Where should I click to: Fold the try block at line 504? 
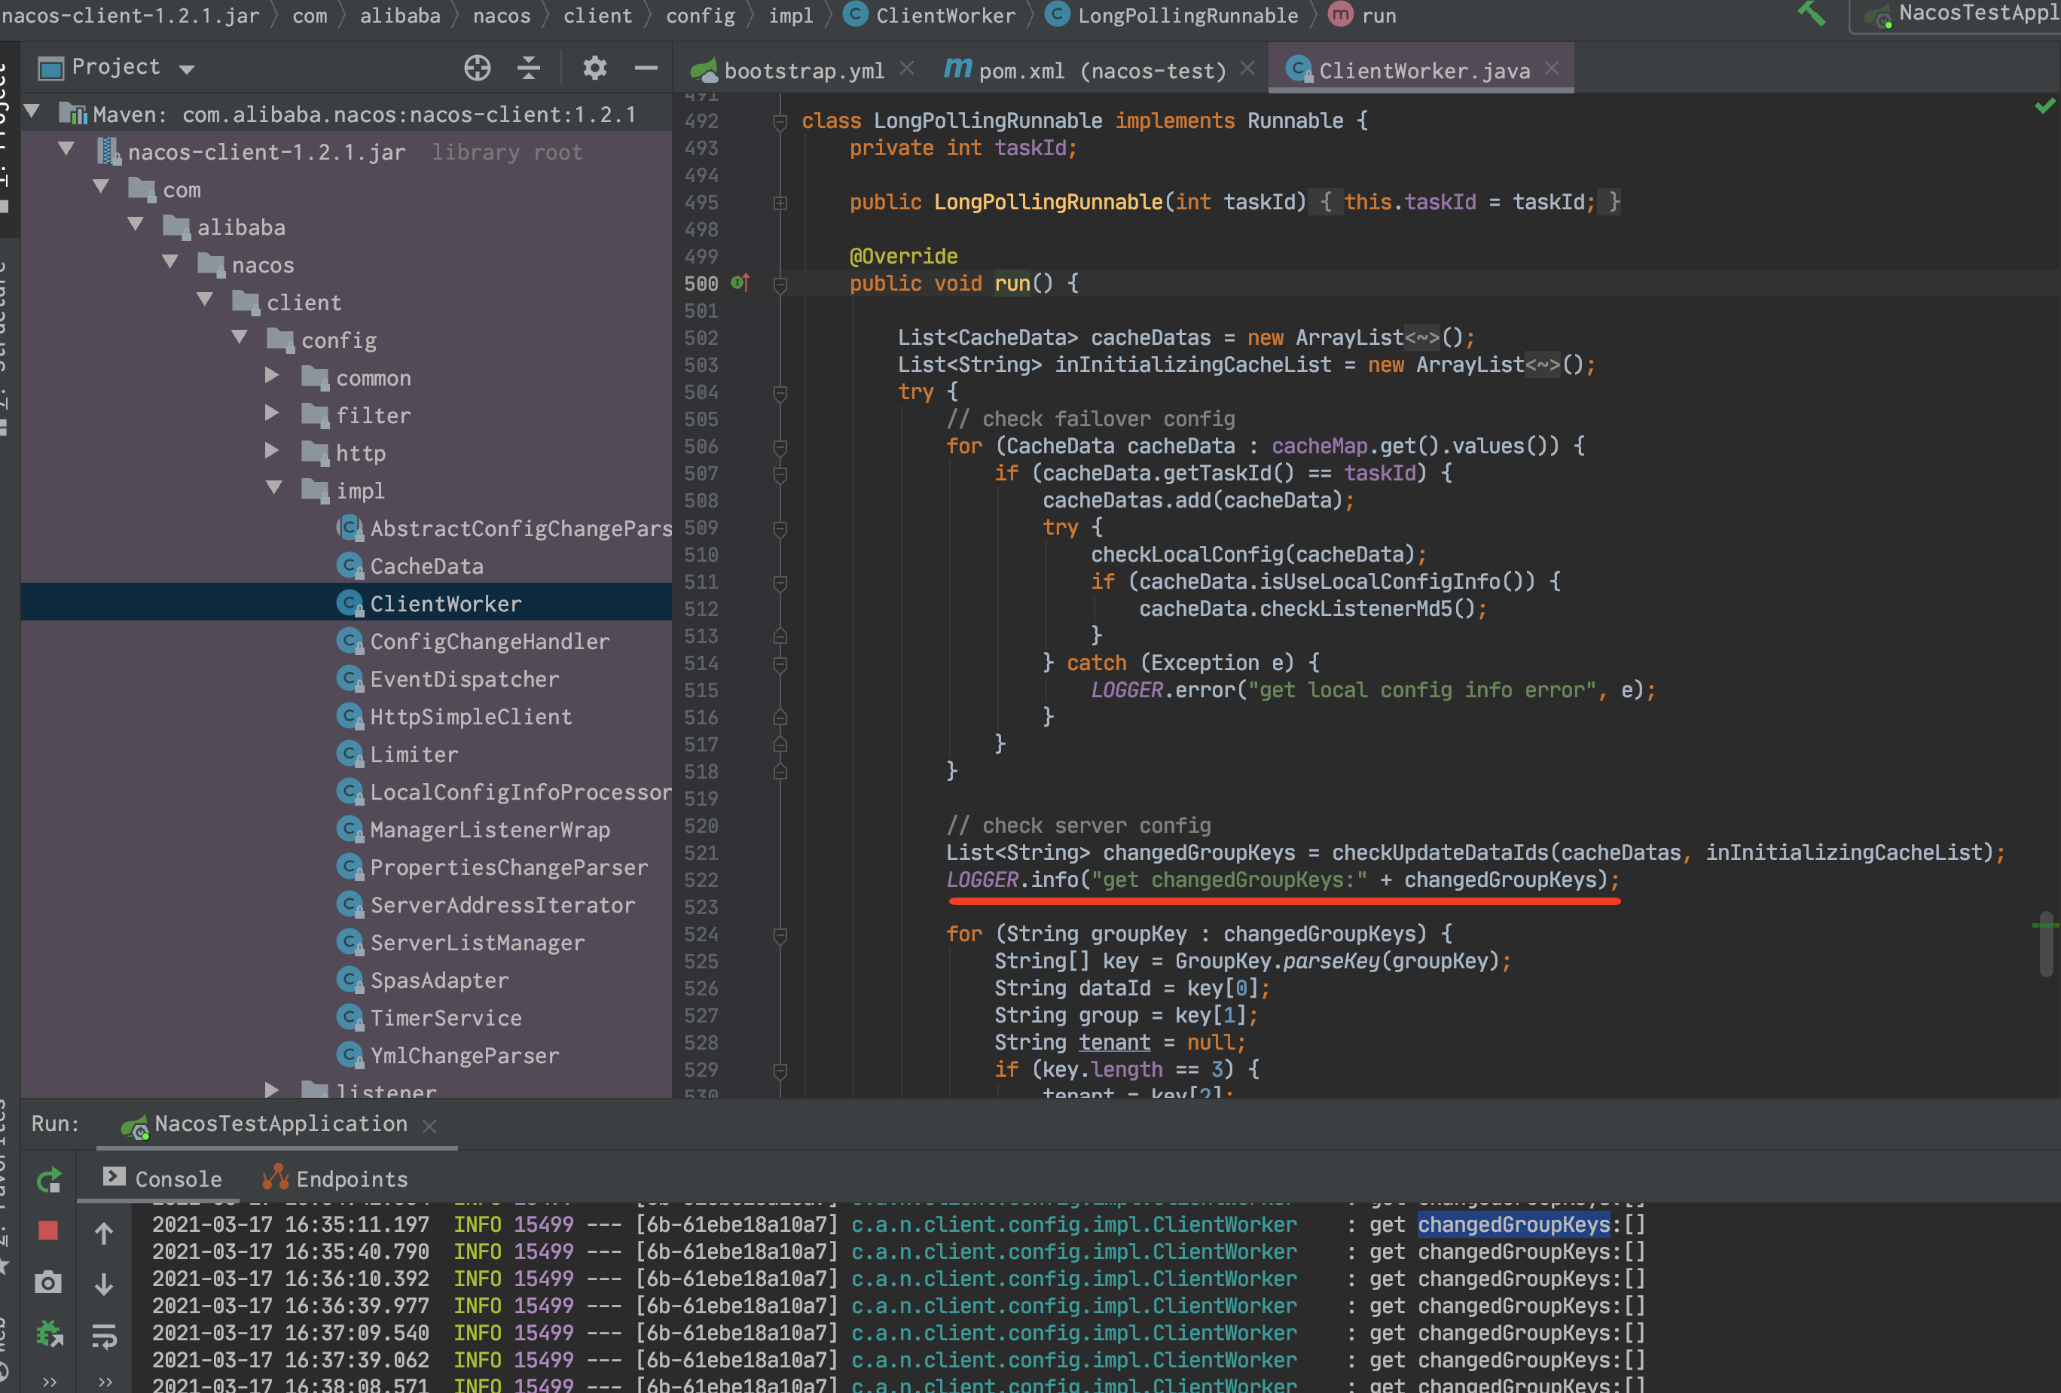[x=780, y=393]
